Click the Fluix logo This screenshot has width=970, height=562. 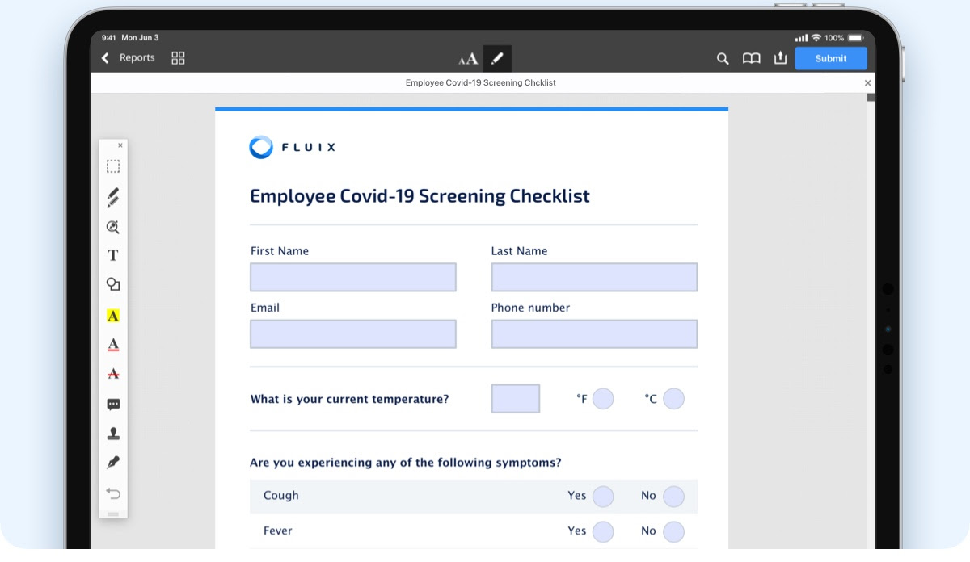point(292,147)
